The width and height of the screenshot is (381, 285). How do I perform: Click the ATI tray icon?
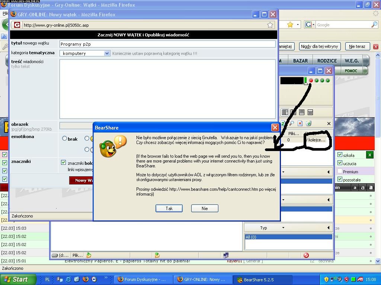pos(360,279)
